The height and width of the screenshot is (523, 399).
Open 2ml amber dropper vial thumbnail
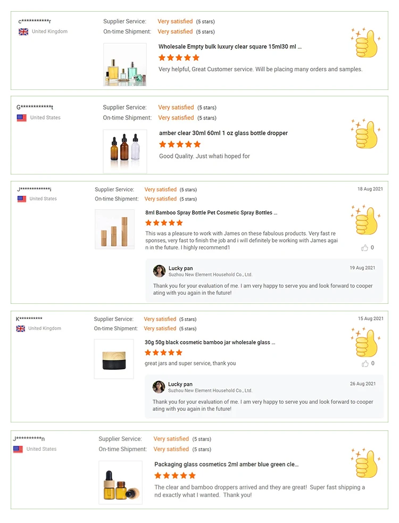click(121, 483)
